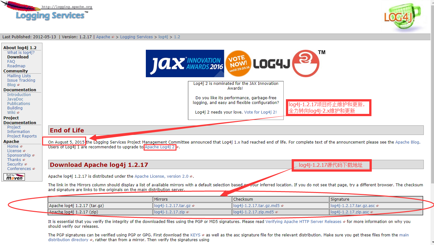Viewport: 434px width, 245px height.
Task: Download log4j-1.2.17.zip from Mirrors
Action: click(169, 212)
